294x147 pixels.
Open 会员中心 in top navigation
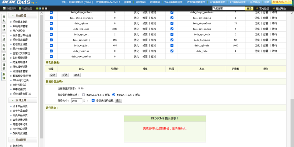pos(255,2)
